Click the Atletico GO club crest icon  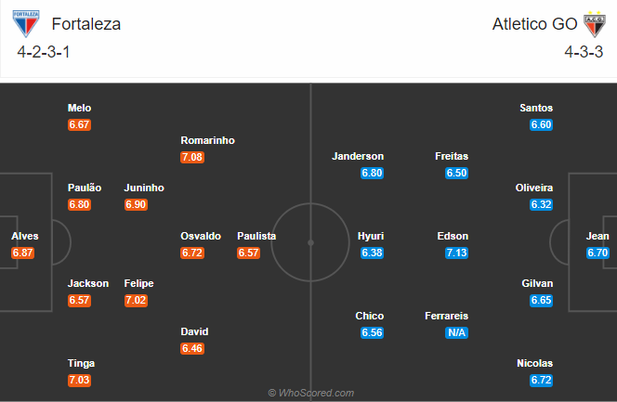tap(594, 24)
